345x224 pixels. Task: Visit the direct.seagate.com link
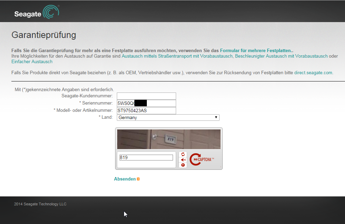(x=313, y=73)
